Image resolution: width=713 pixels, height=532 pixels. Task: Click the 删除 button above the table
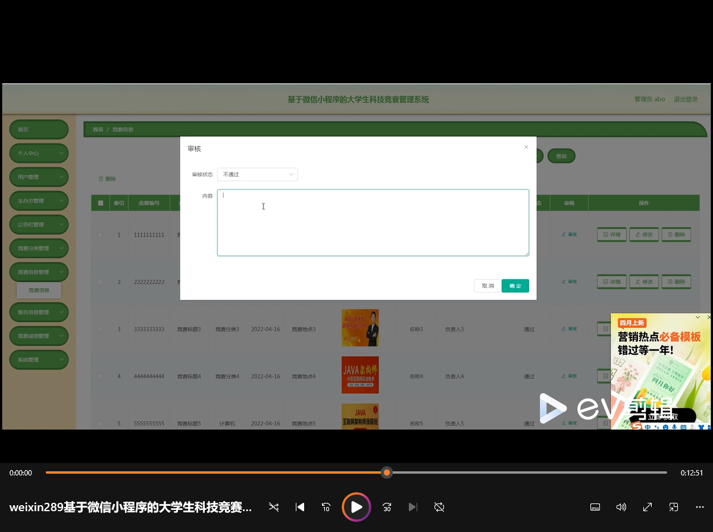click(107, 179)
